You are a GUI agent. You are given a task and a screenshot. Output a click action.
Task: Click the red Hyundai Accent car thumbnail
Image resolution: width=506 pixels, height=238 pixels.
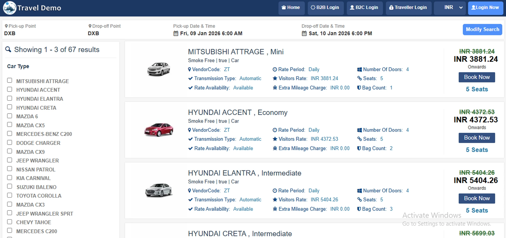[159, 130]
